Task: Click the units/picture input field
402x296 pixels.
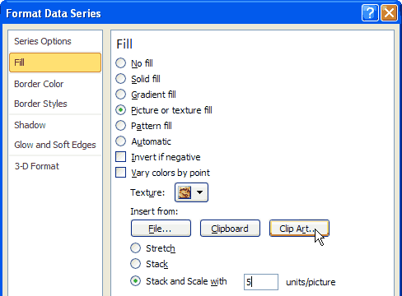Action: 261,282
